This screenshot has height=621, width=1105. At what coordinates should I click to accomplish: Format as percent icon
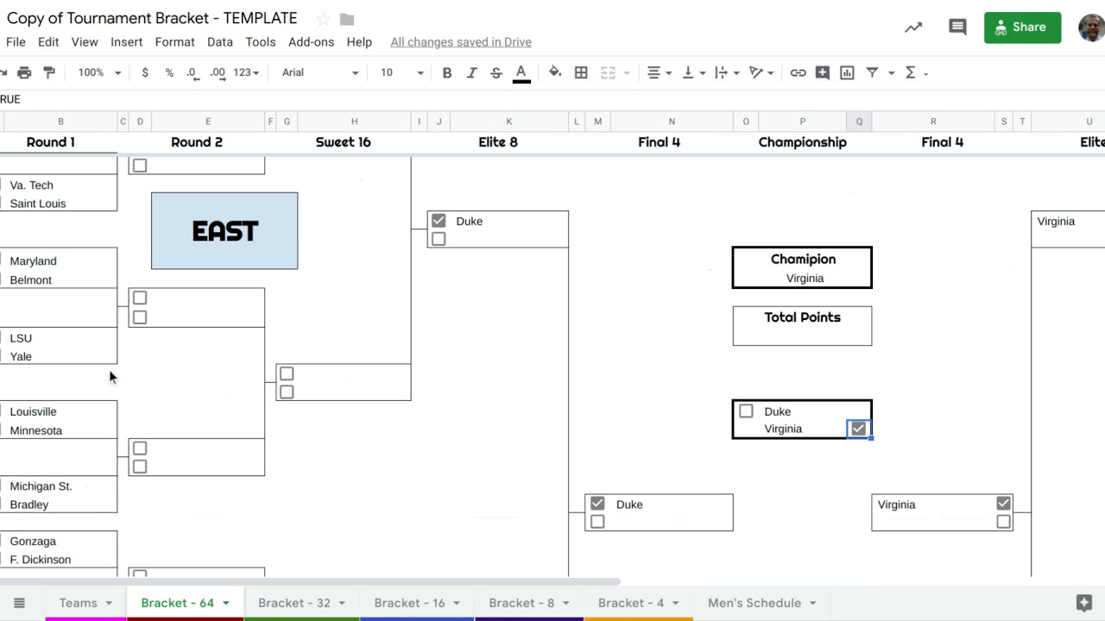click(x=169, y=72)
